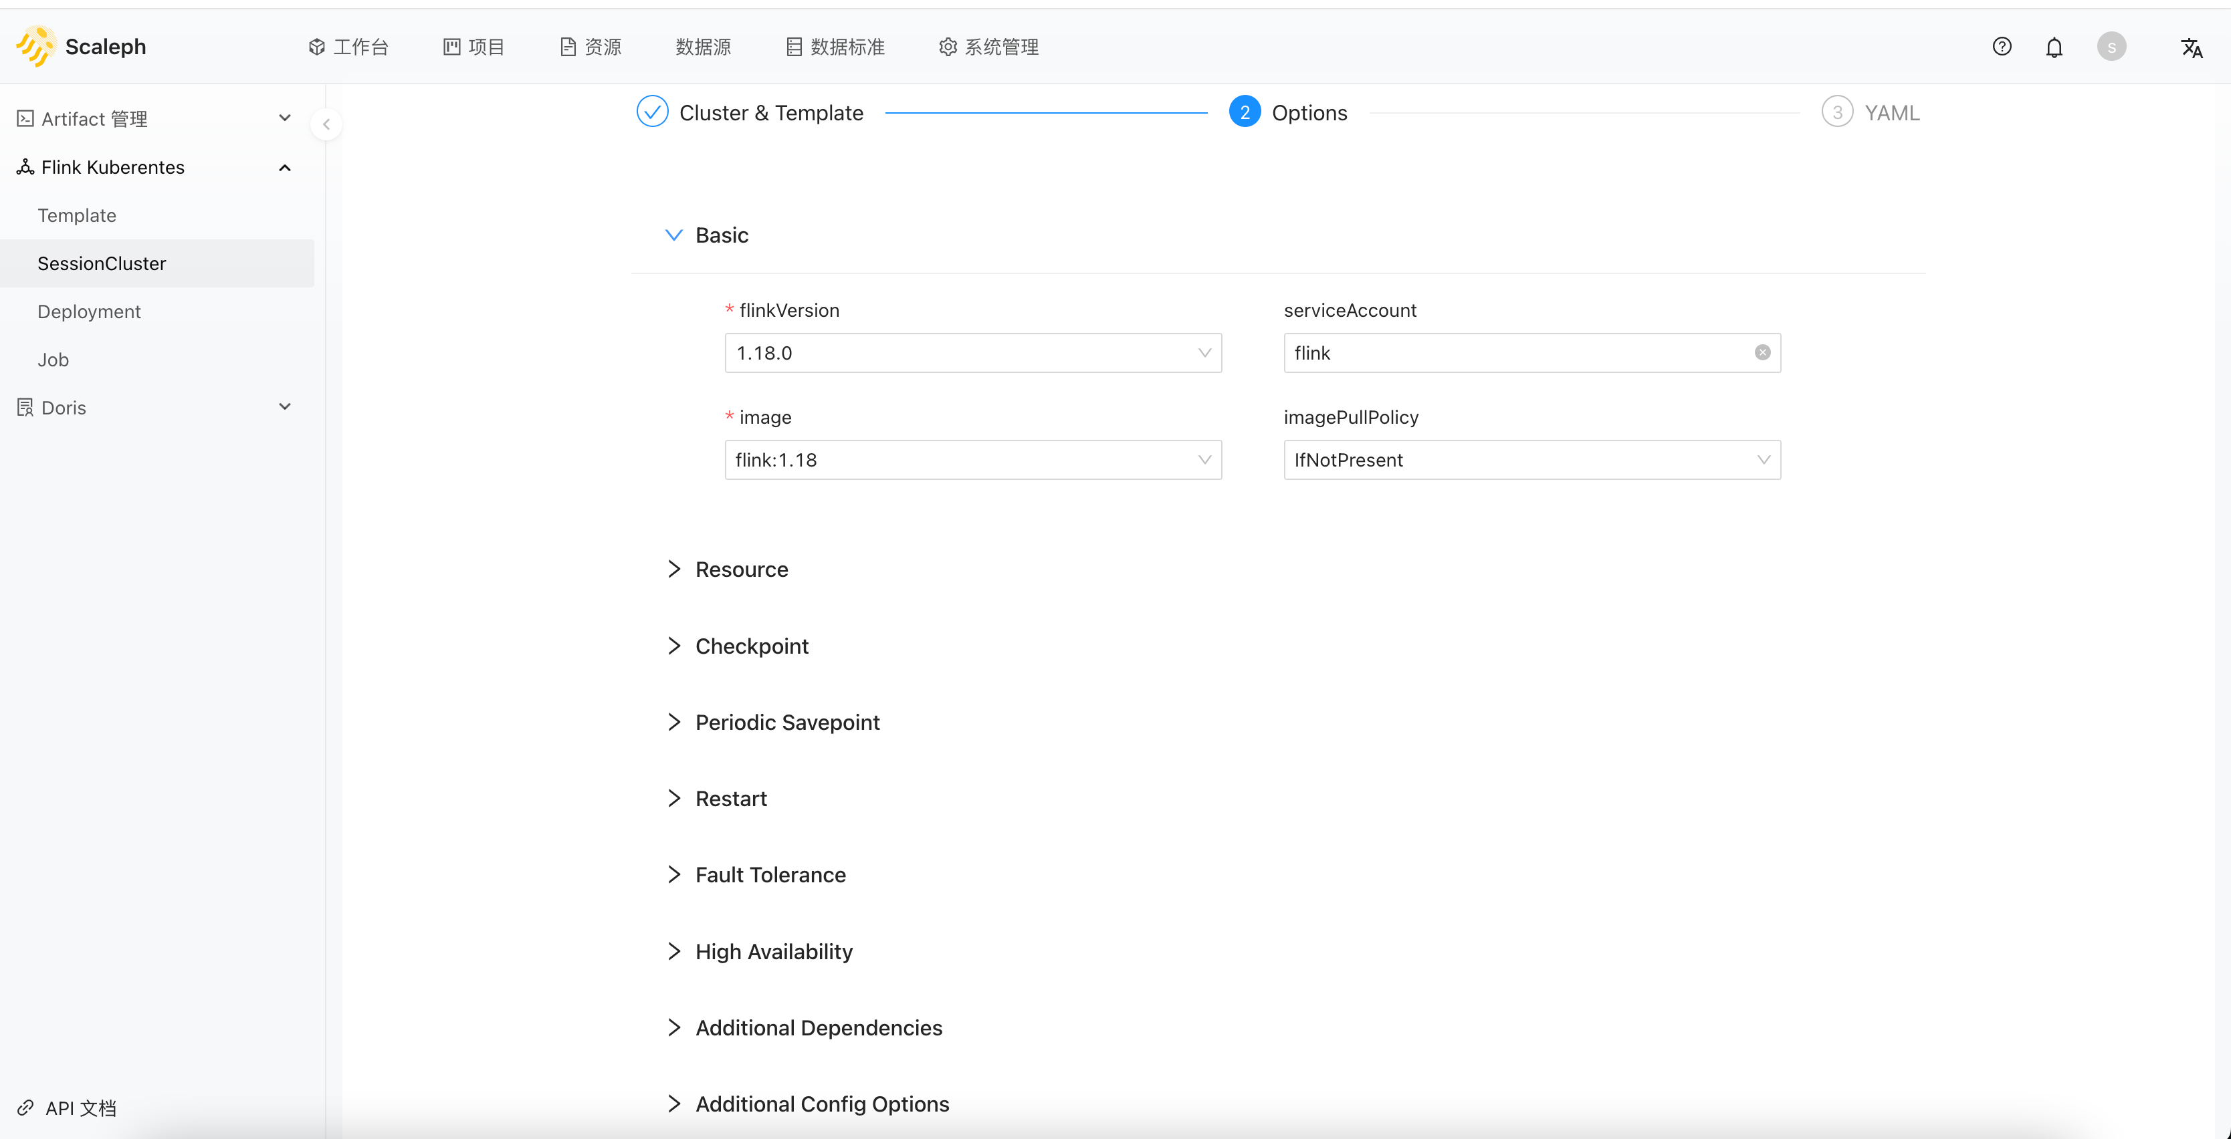Select the flinkVersion dropdown
The width and height of the screenshot is (2231, 1139).
[974, 352]
